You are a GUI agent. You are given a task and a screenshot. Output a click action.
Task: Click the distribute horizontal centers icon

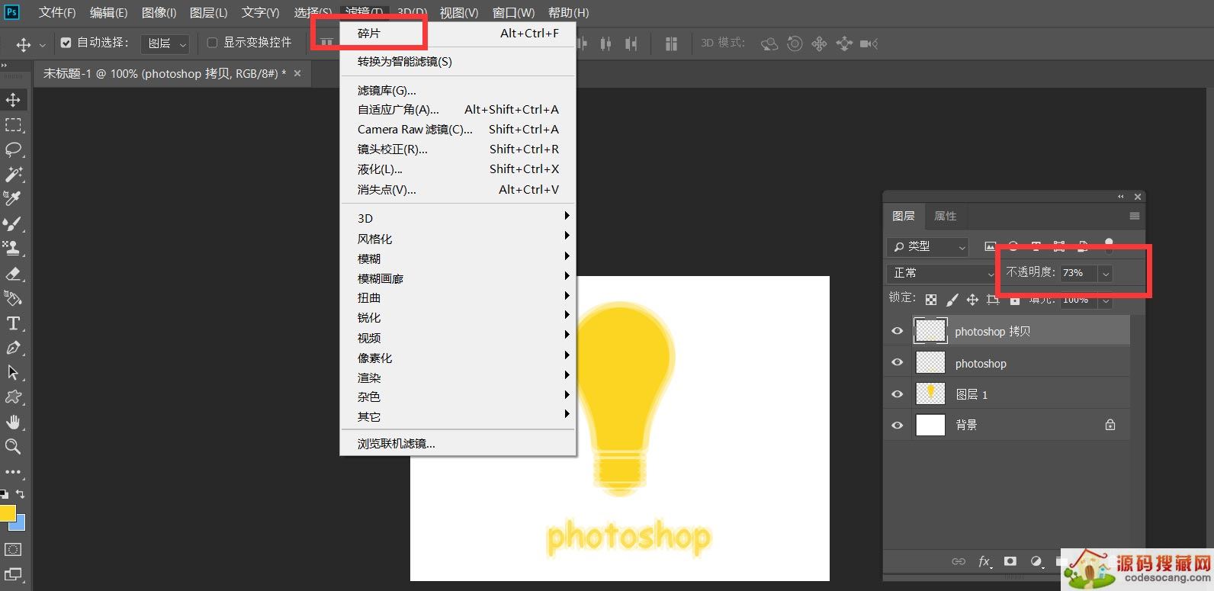click(605, 43)
